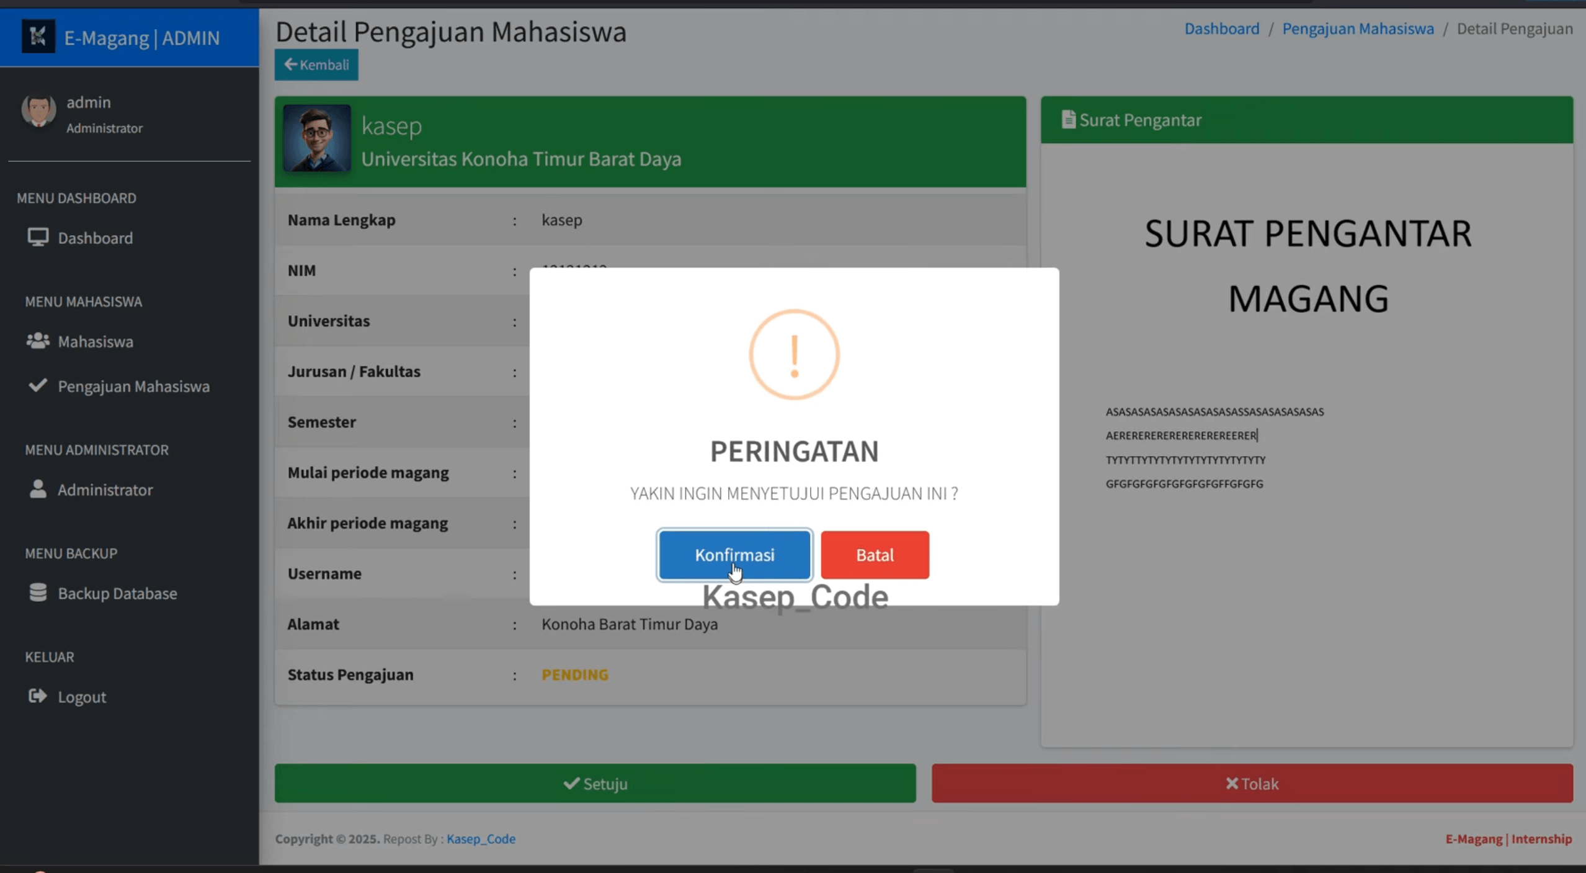The width and height of the screenshot is (1586, 873).
Task: Click the Semester row label
Action: [321, 422]
